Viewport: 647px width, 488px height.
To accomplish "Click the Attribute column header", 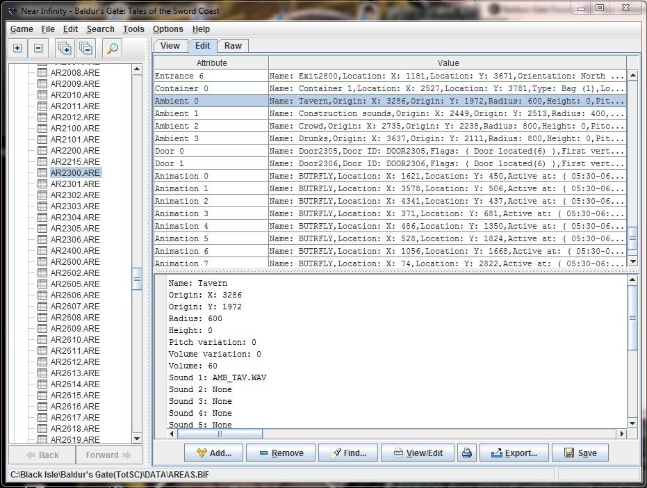I will pos(211,63).
